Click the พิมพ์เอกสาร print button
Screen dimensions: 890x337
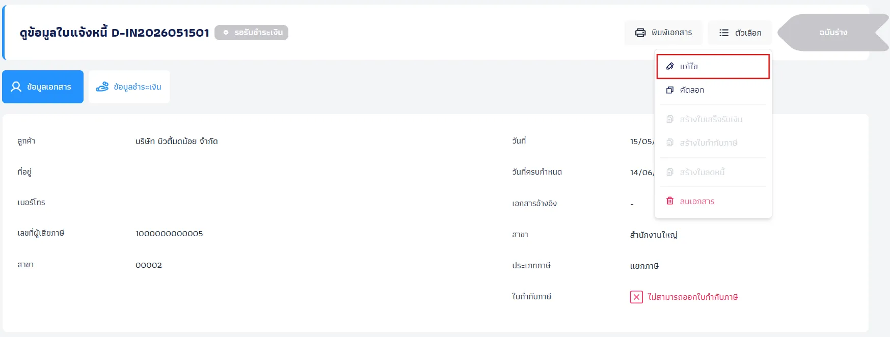click(x=663, y=33)
